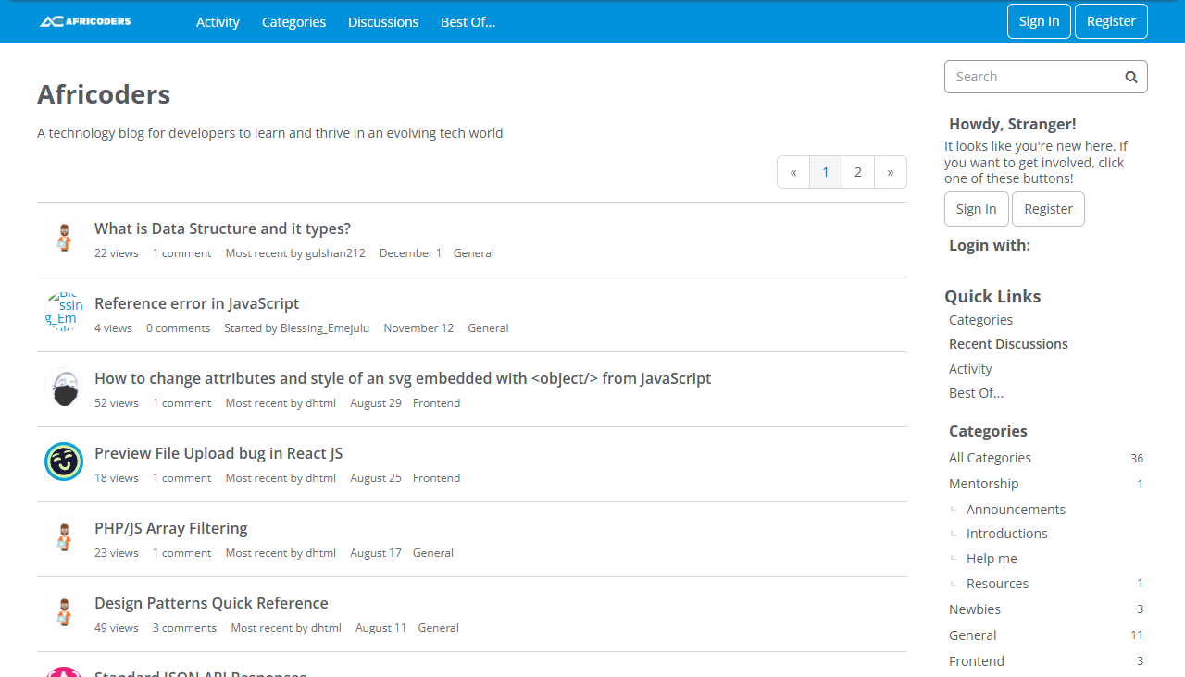Click Sign In under Howdy, Stranger
This screenshot has height=677, width=1185.
pyautogui.click(x=976, y=209)
